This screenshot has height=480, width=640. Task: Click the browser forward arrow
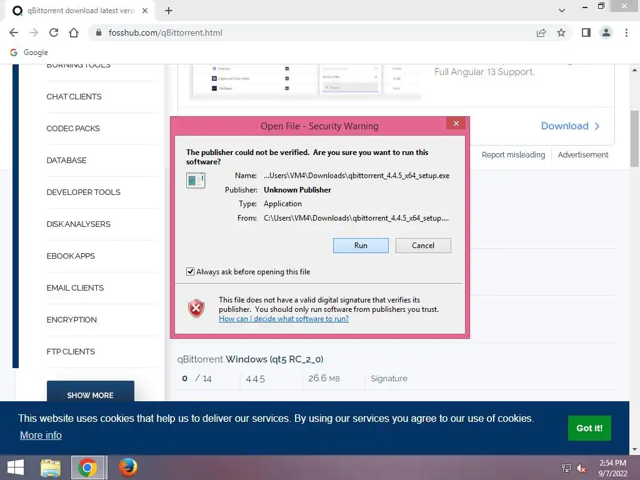[x=34, y=32]
